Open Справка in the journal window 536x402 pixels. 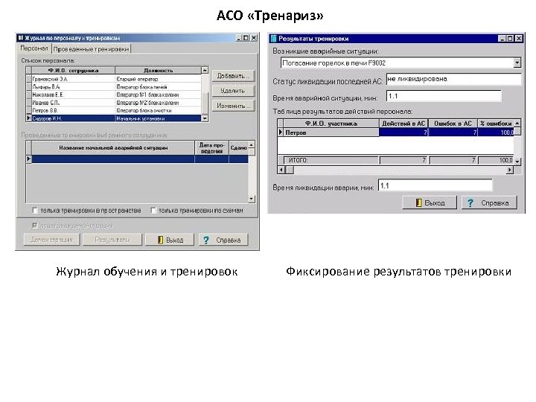223,240
